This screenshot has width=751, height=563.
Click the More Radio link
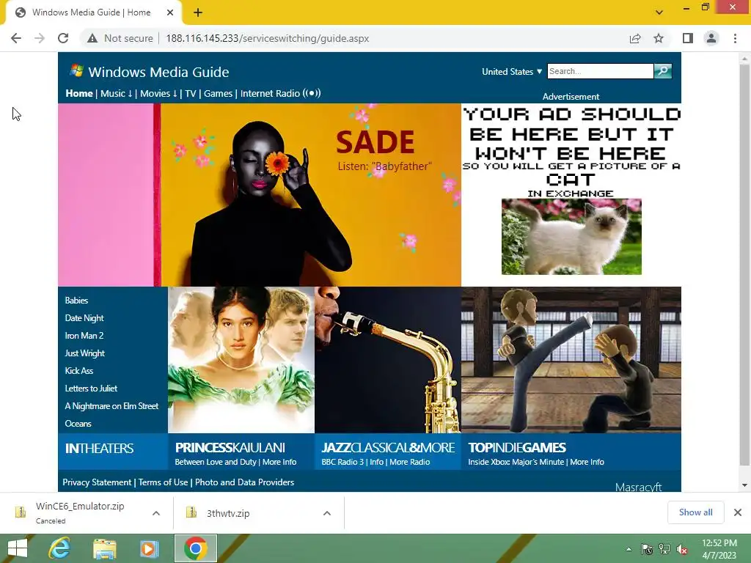[409, 462]
